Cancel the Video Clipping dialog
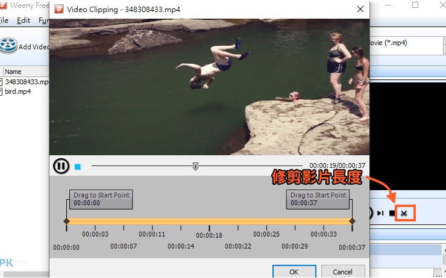The width and height of the screenshot is (446, 278). (343, 271)
